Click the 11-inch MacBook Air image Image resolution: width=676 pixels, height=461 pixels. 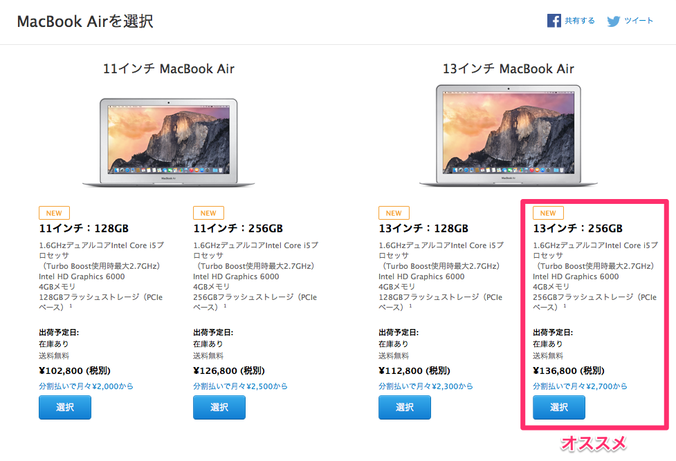(x=169, y=142)
